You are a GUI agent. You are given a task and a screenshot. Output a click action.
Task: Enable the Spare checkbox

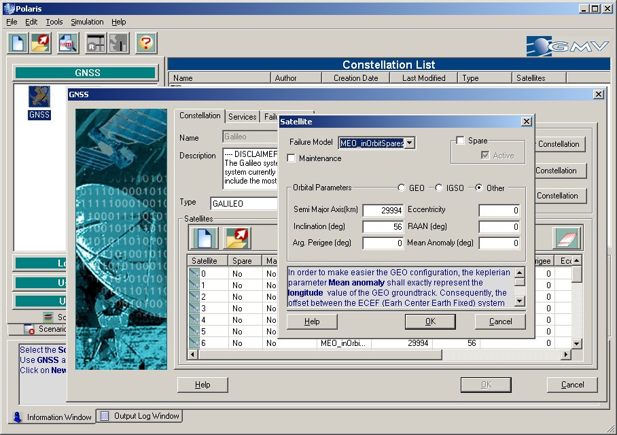click(460, 141)
